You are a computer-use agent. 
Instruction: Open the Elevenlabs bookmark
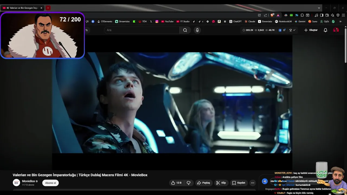tap(265, 21)
